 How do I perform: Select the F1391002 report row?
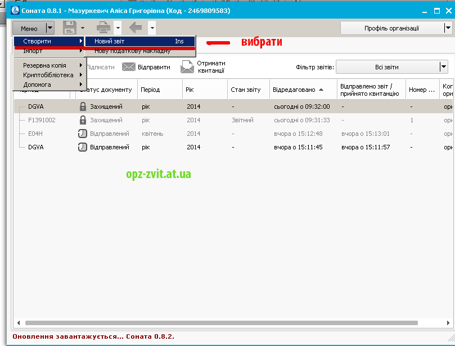pyautogui.click(x=235, y=120)
